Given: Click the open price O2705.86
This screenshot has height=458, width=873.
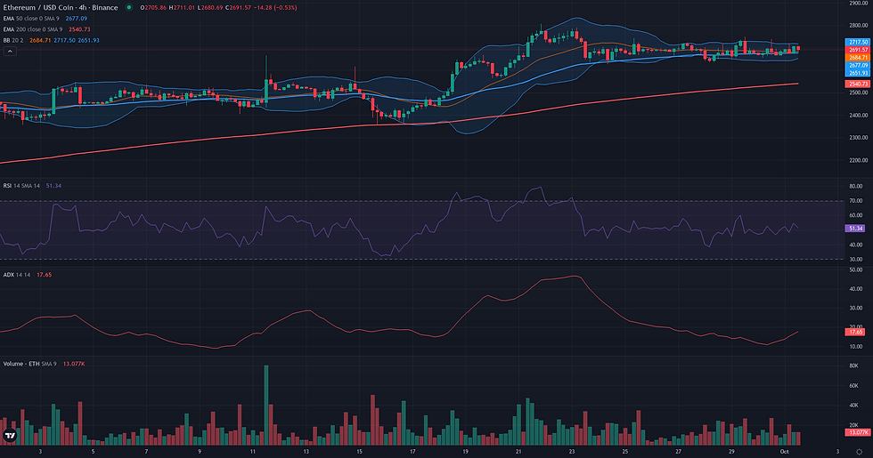Looking at the screenshot, I should coord(153,8).
